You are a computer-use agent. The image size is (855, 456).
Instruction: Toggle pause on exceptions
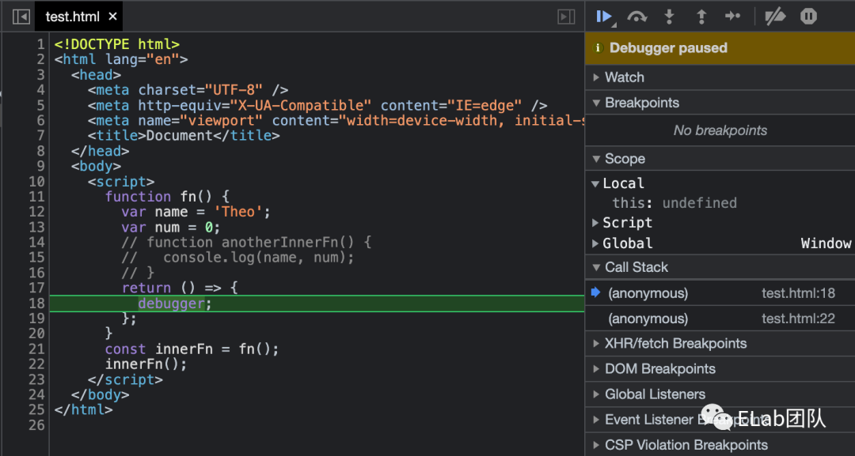(x=808, y=17)
